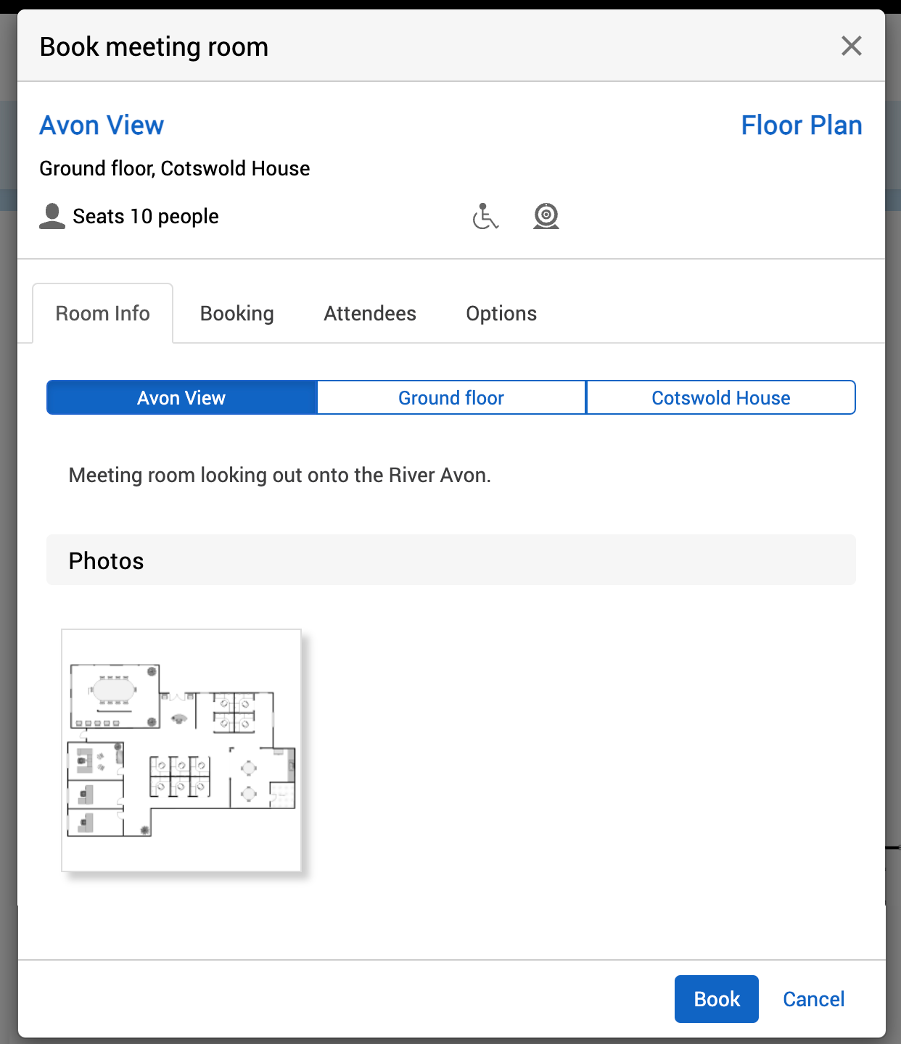The width and height of the screenshot is (901, 1044).
Task: Open the floor plan photo thumbnail
Action: (181, 750)
